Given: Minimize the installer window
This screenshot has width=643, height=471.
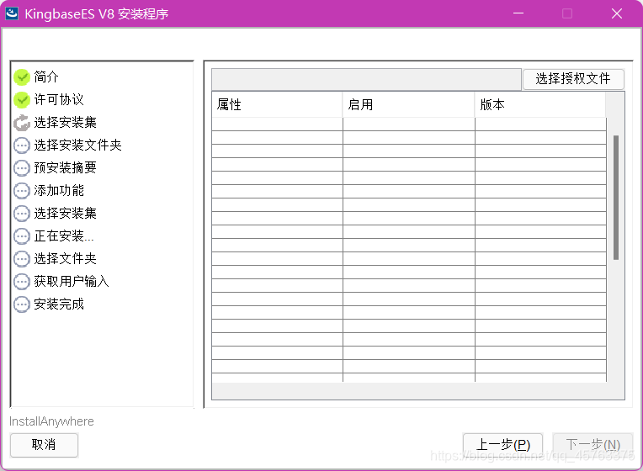Looking at the screenshot, I should [518, 13].
